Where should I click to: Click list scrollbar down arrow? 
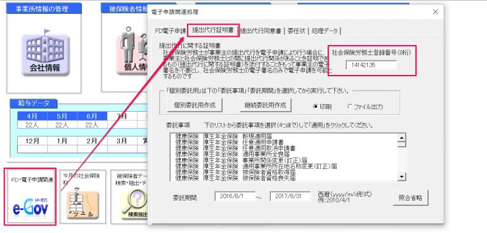(402, 177)
